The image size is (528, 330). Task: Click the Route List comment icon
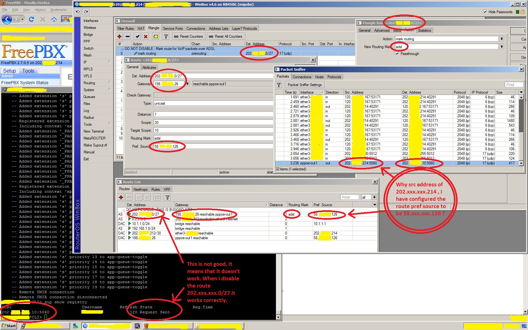(157, 197)
